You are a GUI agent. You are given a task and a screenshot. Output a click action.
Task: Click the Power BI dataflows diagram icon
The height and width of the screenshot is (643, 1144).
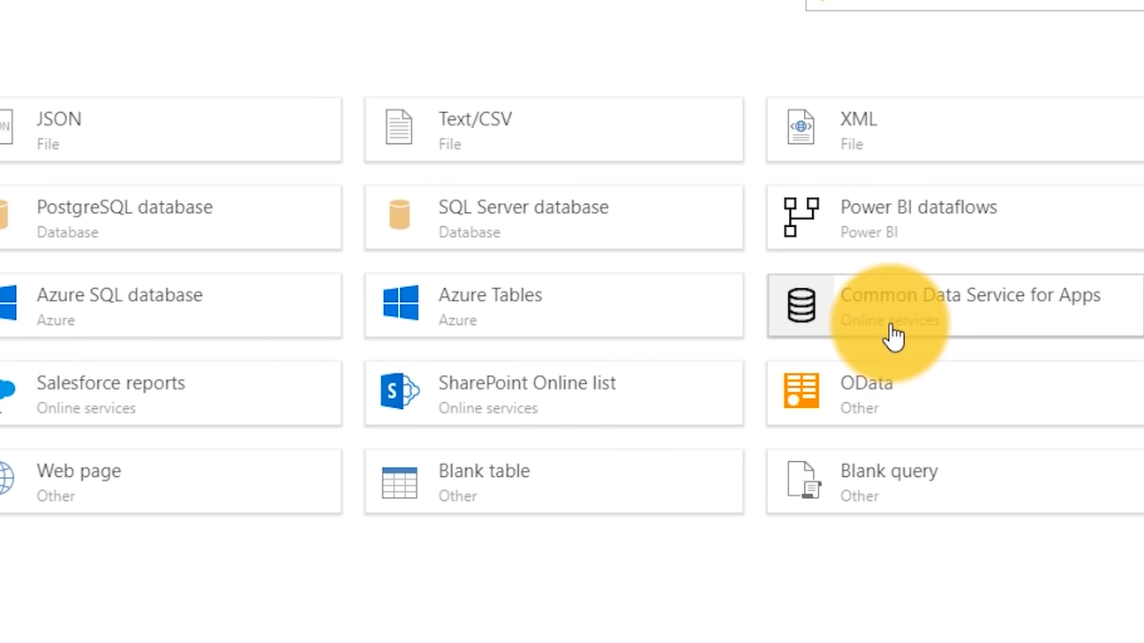(x=801, y=216)
